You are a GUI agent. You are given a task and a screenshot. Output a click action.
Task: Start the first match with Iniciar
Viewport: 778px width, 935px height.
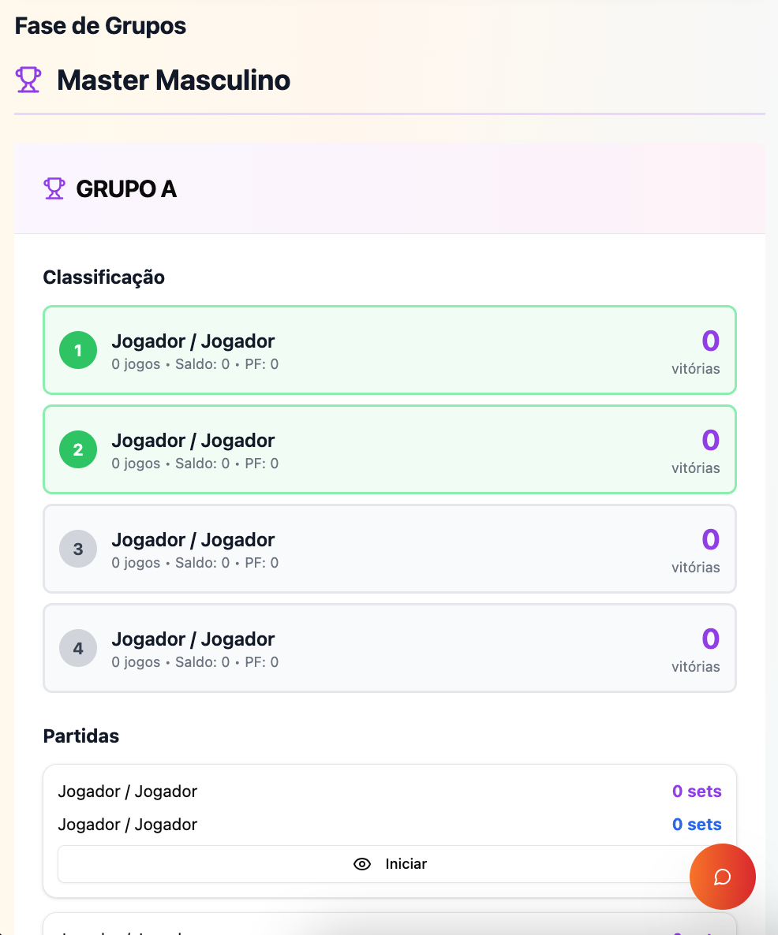[x=390, y=864]
